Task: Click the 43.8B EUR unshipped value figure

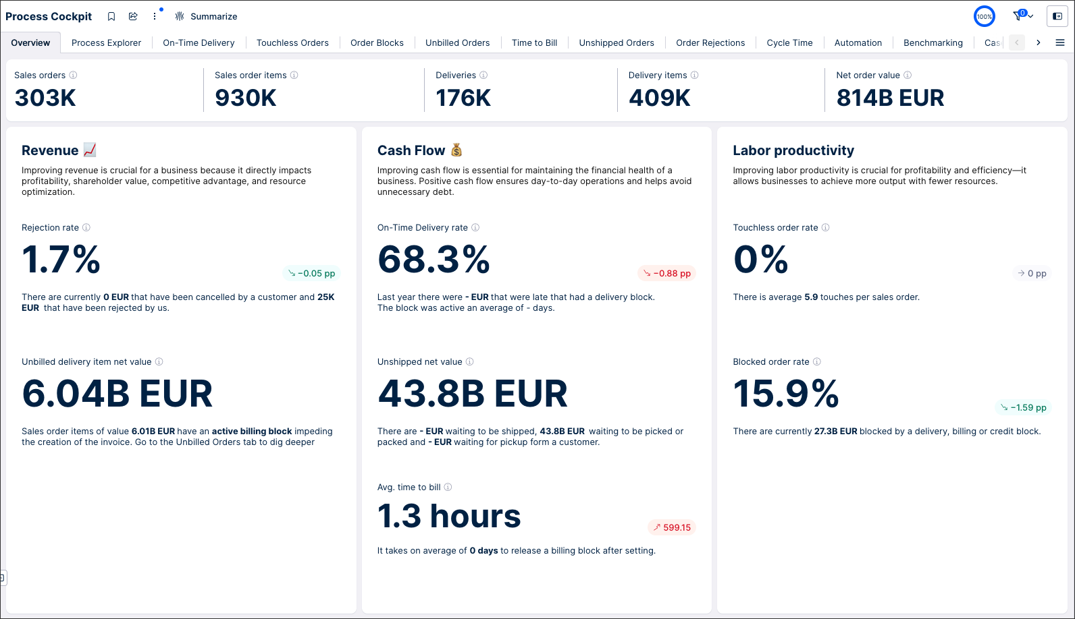Action: pyautogui.click(x=473, y=394)
